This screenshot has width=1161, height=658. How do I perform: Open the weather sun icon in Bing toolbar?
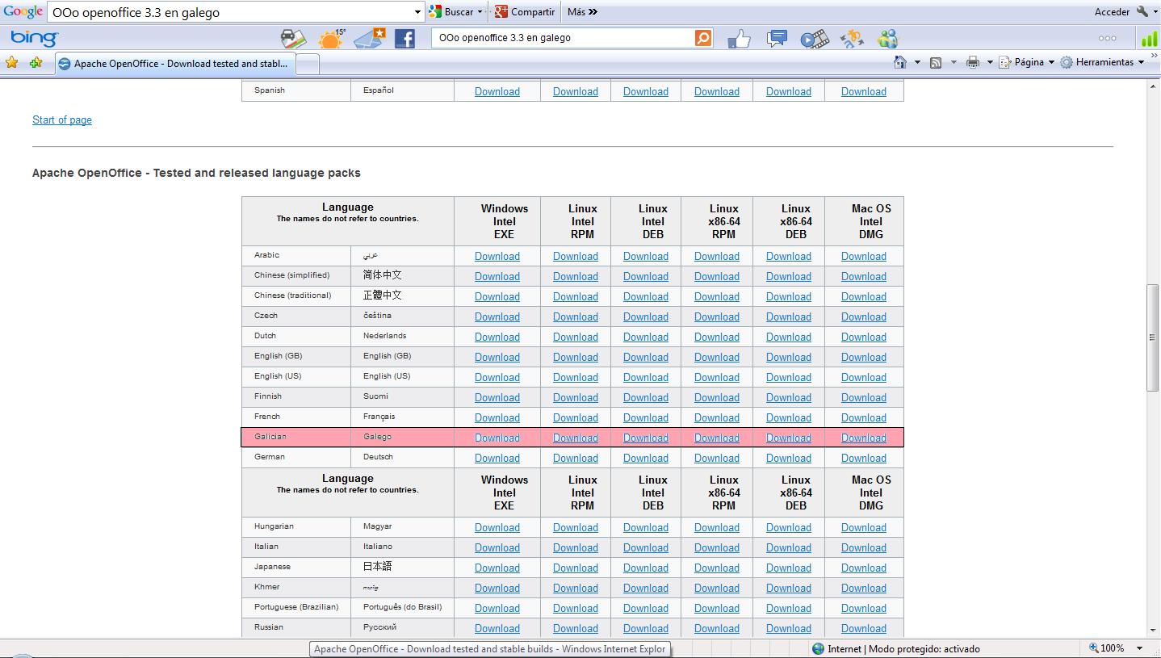point(331,38)
